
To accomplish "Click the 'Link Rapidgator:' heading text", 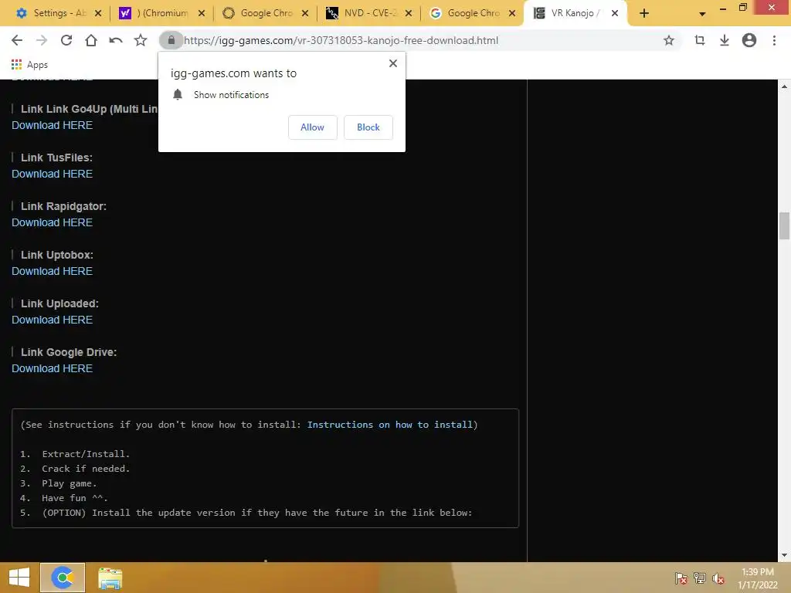I will coord(63,206).
